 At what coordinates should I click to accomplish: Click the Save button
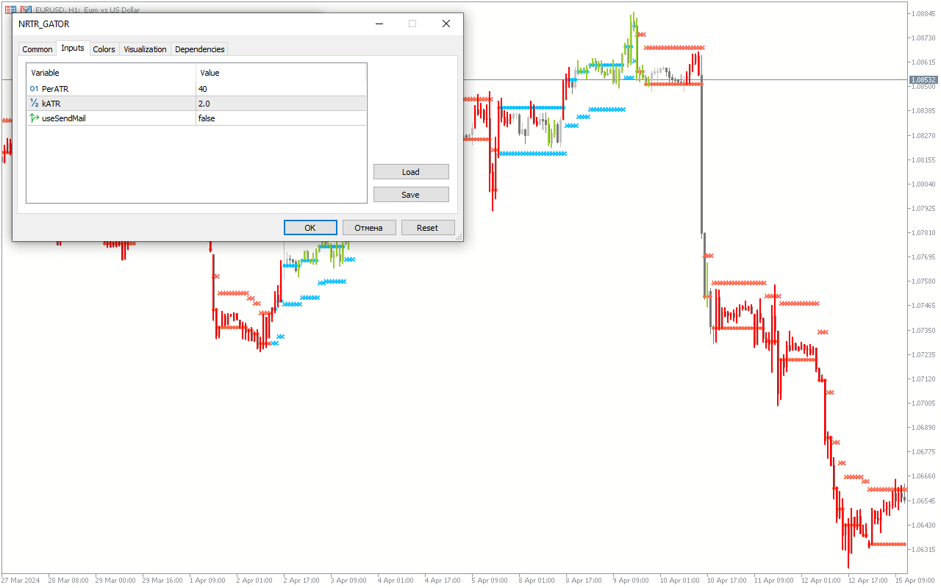click(411, 195)
